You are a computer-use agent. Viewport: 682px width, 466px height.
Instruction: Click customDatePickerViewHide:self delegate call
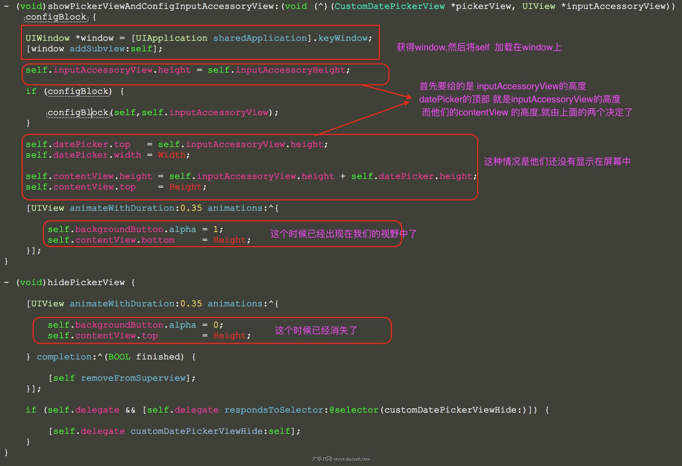pos(210,431)
